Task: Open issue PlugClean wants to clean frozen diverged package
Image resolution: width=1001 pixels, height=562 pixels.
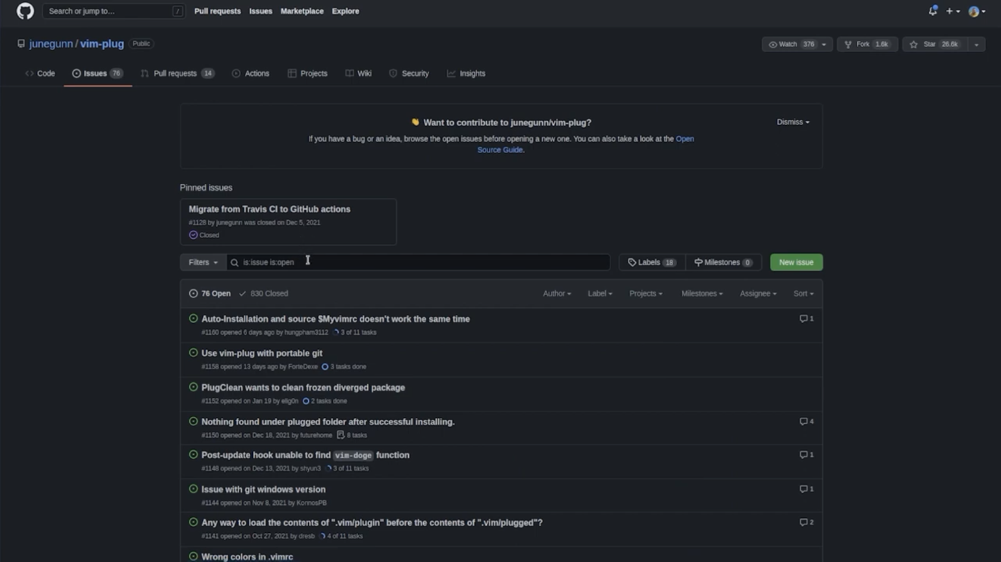Action: click(303, 387)
